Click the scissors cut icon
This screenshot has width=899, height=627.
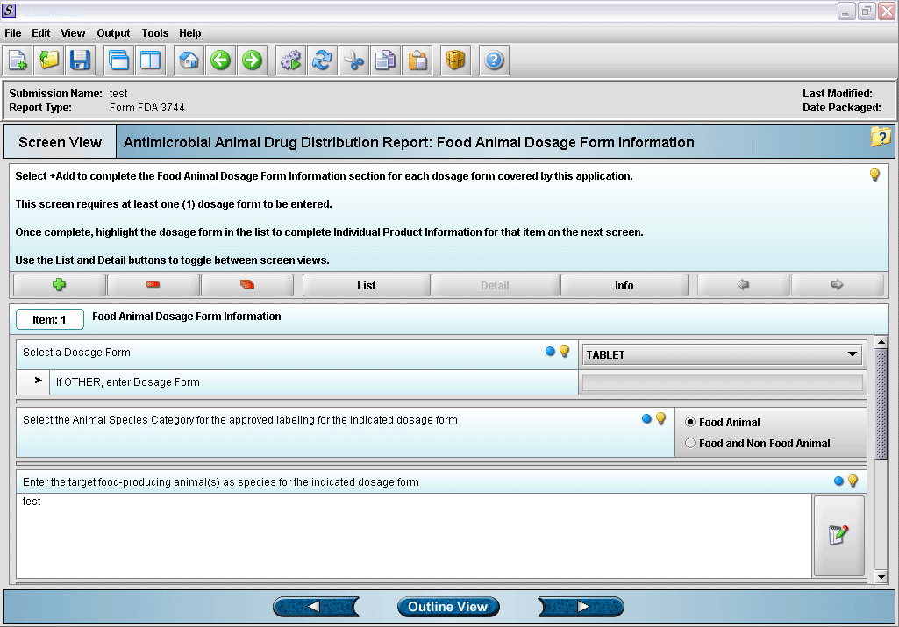click(353, 61)
